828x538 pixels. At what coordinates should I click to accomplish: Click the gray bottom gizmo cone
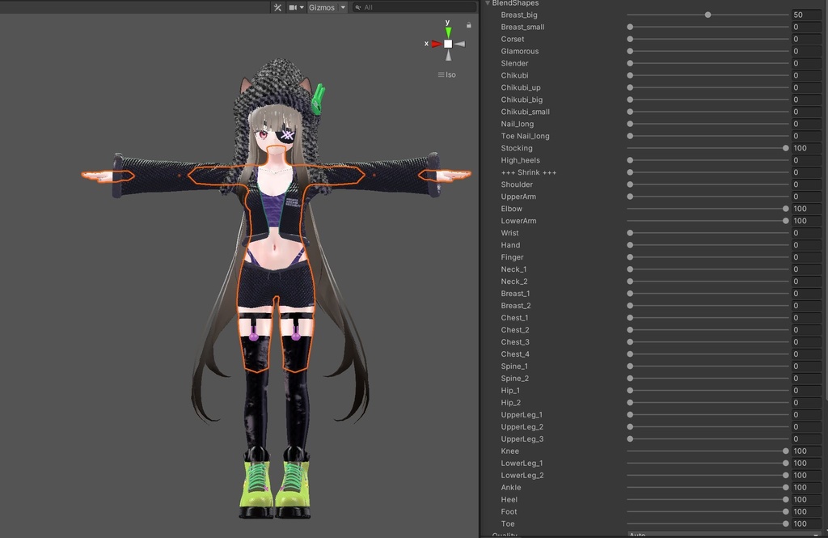pos(448,56)
